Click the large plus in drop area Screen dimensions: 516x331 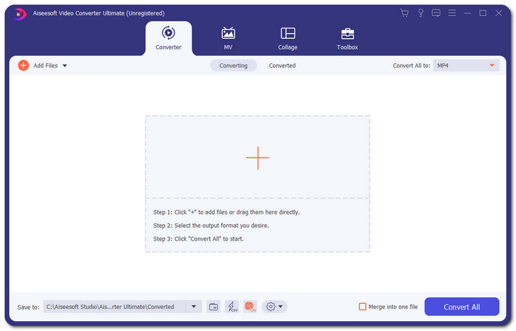(257, 158)
